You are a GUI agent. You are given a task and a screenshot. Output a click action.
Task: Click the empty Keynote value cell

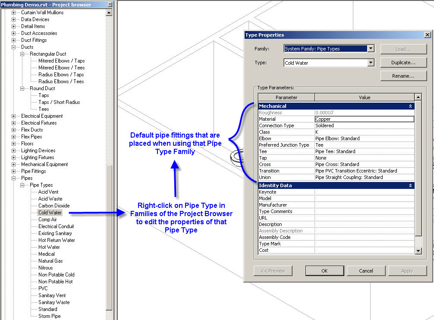365,192
